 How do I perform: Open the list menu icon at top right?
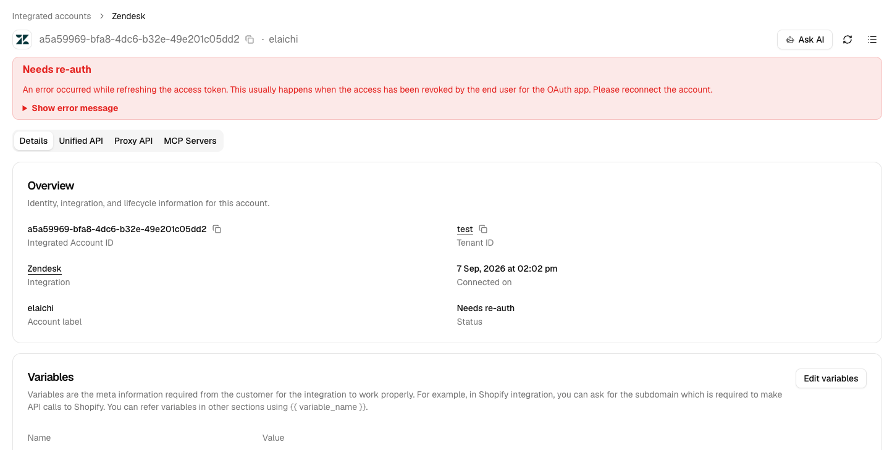tap(872, 40)
